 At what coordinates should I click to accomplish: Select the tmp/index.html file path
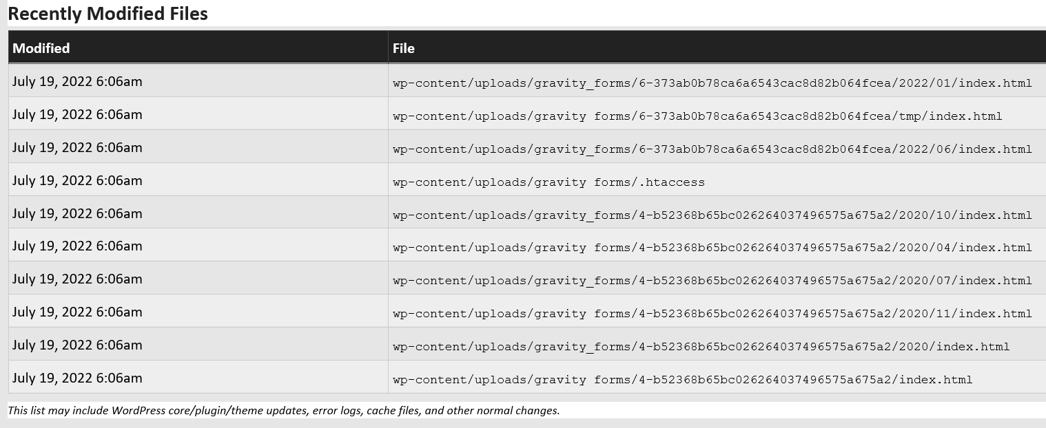[x=697, y=116]
